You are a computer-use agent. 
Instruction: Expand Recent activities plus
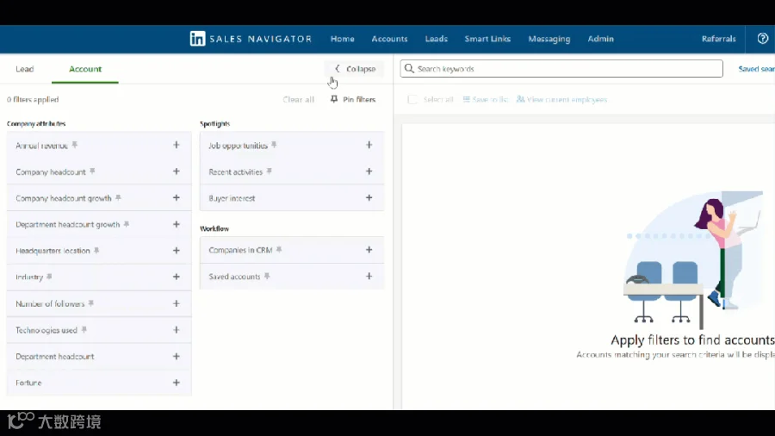point(369,171)
